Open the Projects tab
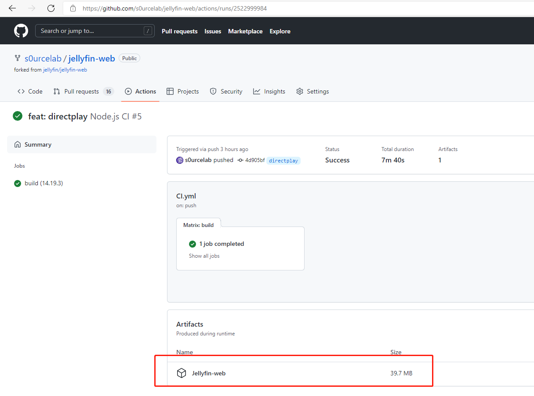This screenshot has width=534, height=396. click(x=183, y=91)
